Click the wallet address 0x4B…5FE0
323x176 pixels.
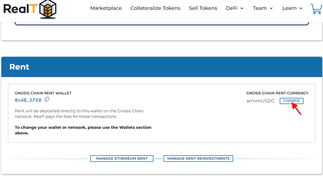click(28, 100)
